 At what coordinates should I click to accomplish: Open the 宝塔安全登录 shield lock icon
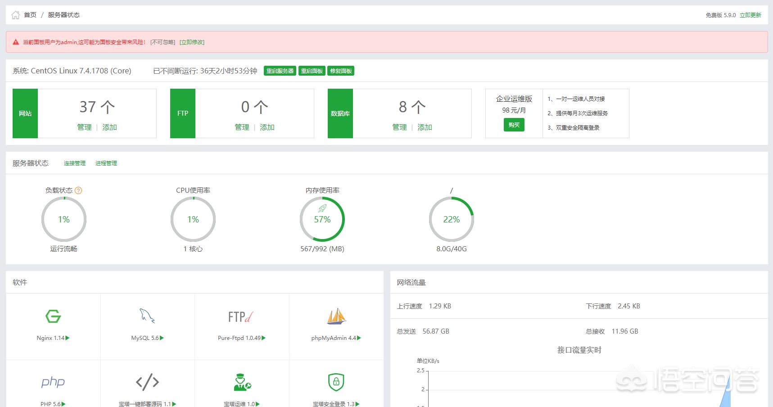click(x=336, y=382)
